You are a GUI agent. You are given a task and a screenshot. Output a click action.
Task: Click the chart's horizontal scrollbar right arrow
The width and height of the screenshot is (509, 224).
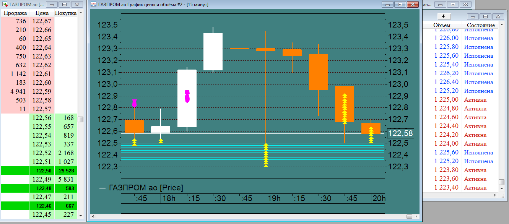click(x=416, y=216)
